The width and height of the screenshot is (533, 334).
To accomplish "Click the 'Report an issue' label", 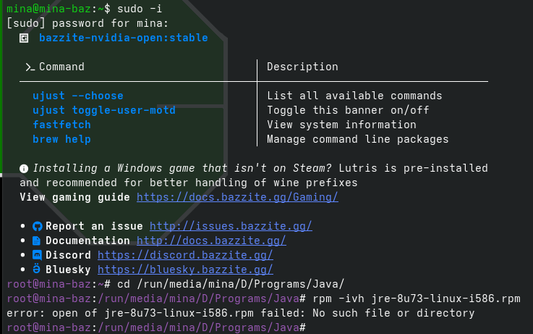I will tap(94, 227).
